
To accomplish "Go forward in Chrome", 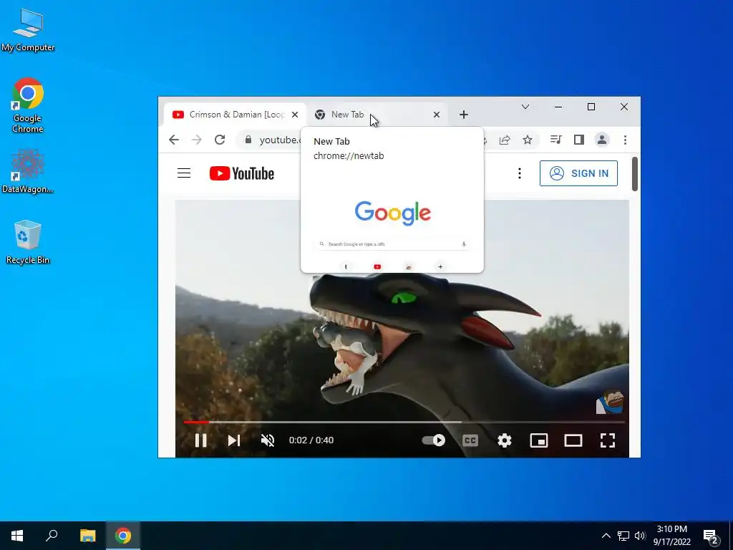I will (197, 140).
